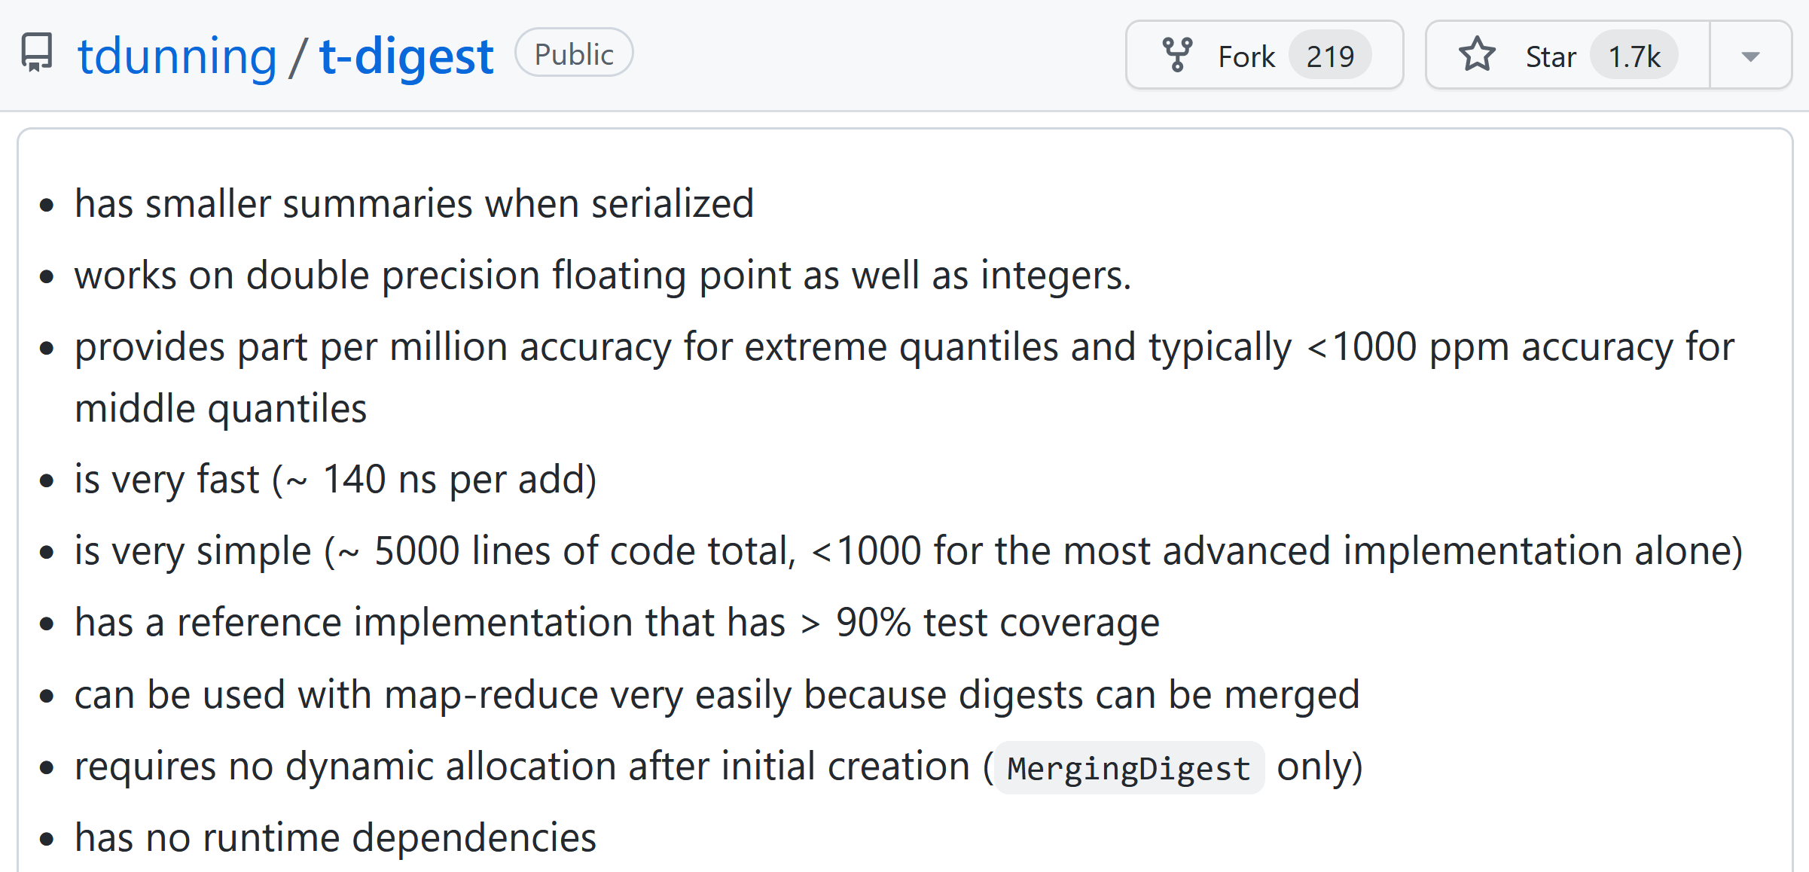Click the repository book icon
The width and height of the screenshot is (1809, 872).
point(36,53)
